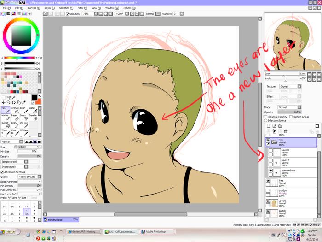Choose the Oil Water brush

coord(24,132)
